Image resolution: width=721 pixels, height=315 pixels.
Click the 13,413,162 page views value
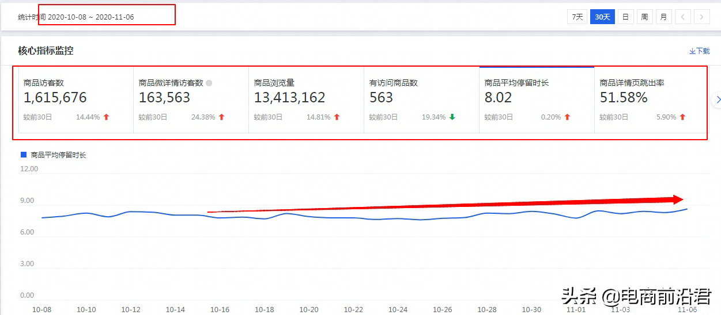coord(289,98)
